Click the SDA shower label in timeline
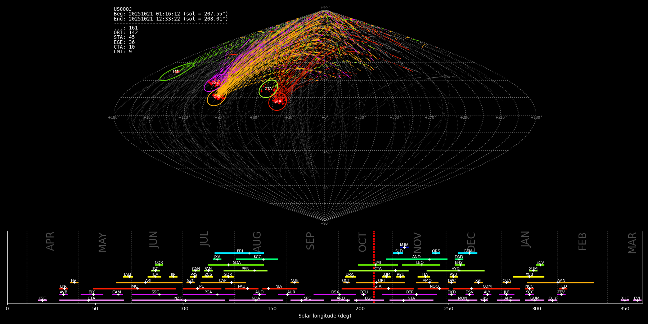The image size is (648, 324). point(237,263)
